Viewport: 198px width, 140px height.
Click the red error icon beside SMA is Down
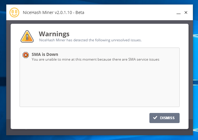pyautogui.click(x=25, y=55)
